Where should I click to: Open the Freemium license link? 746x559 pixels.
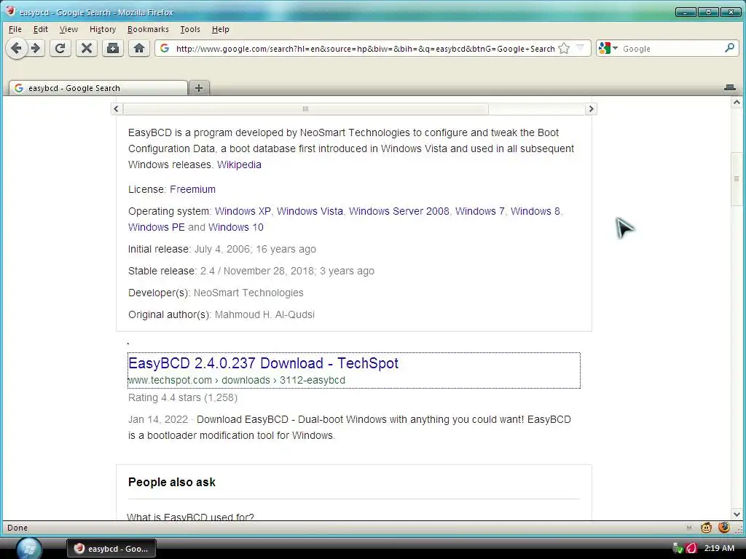[x=192, y=189]
